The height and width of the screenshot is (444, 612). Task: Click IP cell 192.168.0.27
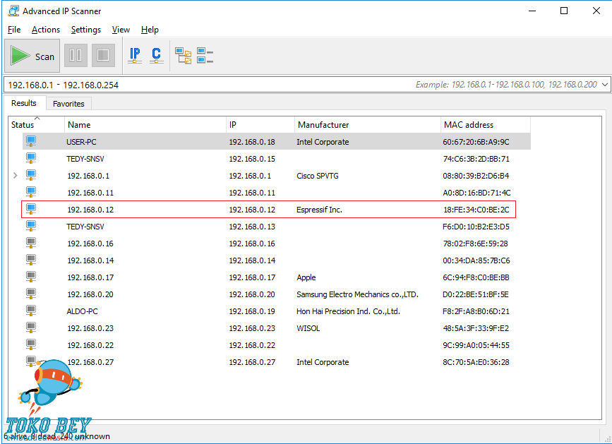[x=252, y=362]
